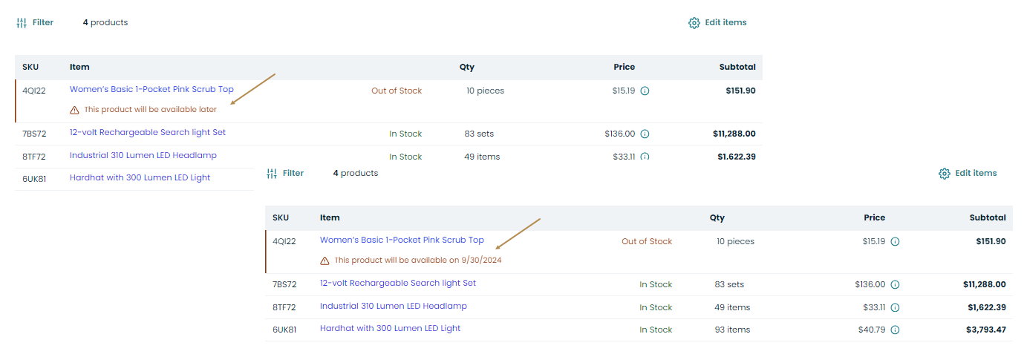Click warning icon beside "available later" message
Screen dimensions: 1024x360
pyautogui.click(x=74, y=110)
